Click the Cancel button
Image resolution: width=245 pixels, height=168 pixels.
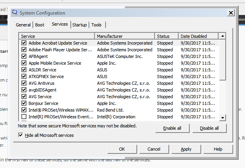point(154,149)
